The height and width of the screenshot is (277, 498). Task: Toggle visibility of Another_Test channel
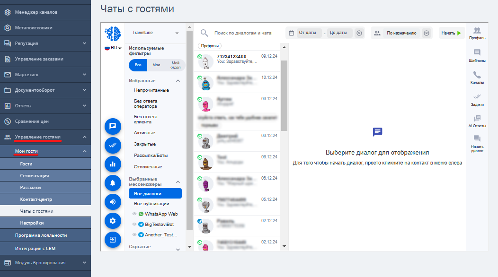point(134,235)
